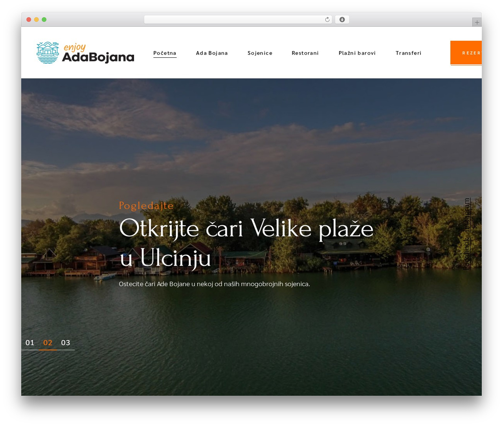Viewport: 503px width, 426px height.
Task: Select Transferi in the navigation
Action: 408,53
